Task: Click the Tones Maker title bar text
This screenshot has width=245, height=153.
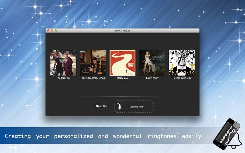Action: click(122, 31)
